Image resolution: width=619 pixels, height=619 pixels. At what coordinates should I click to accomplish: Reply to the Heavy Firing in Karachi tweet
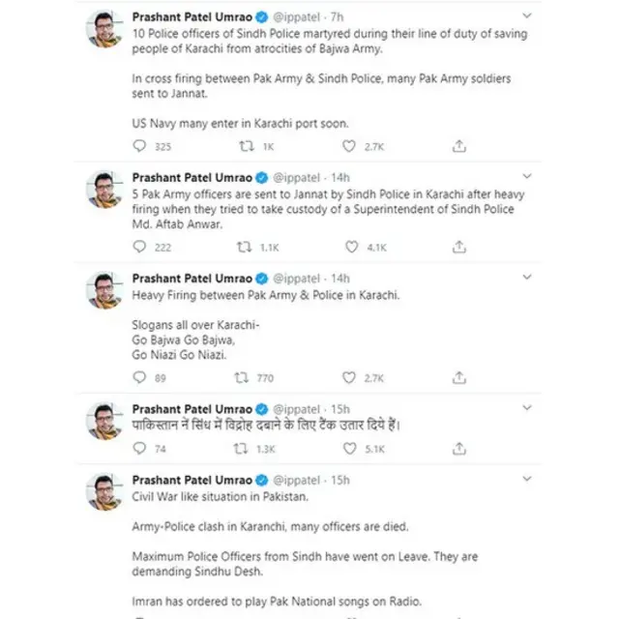coord(138,377)
